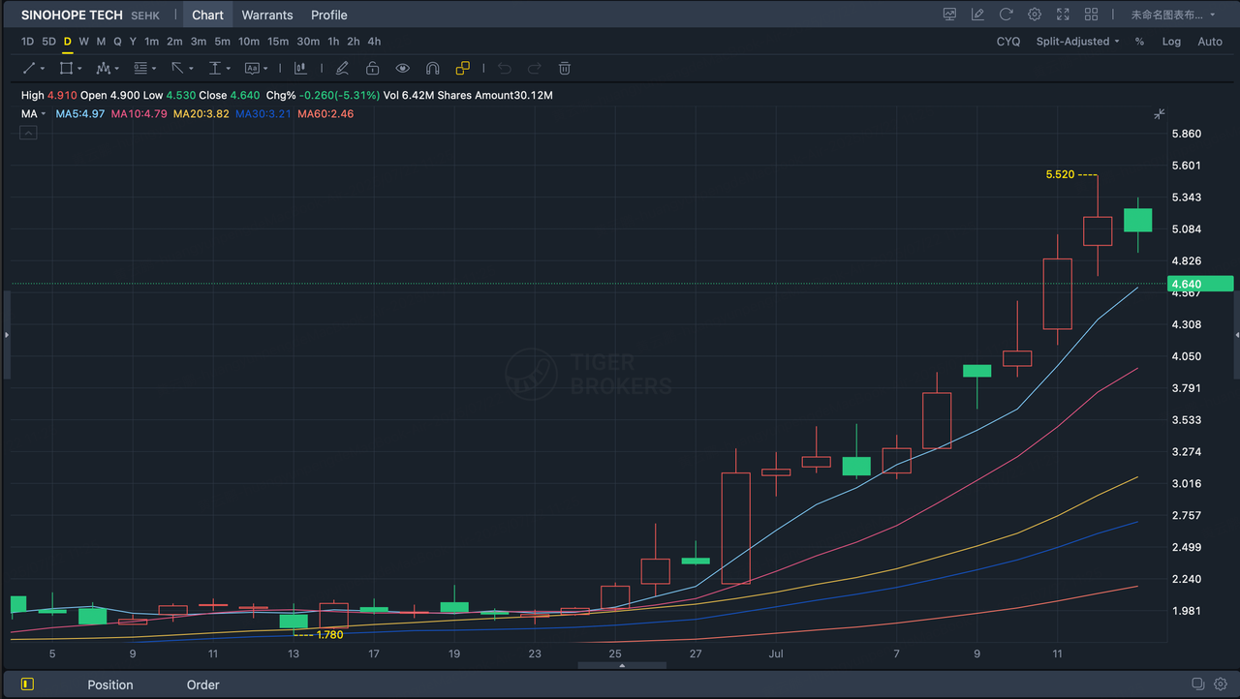
Task: Select the text annotation tool
Action: pos(252,69)
